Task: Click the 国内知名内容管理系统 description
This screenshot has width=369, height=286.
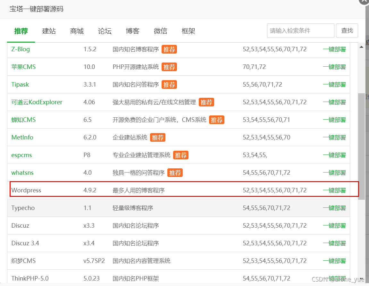Action: [x=141, y=261]
